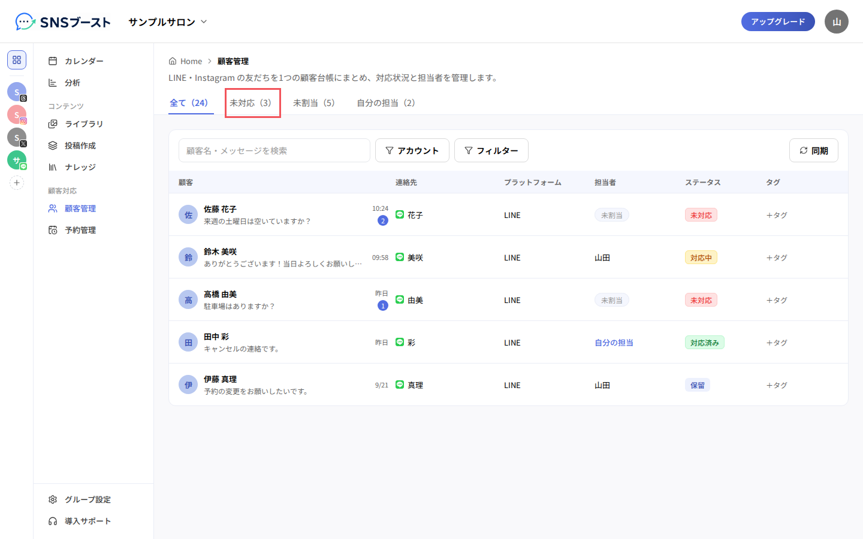
Task: Click the アップグレード upgrade button
Action: (778, 22)
